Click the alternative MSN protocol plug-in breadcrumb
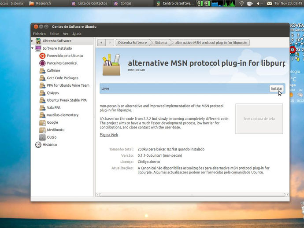 pyautogui.click(x=211, y=43)
